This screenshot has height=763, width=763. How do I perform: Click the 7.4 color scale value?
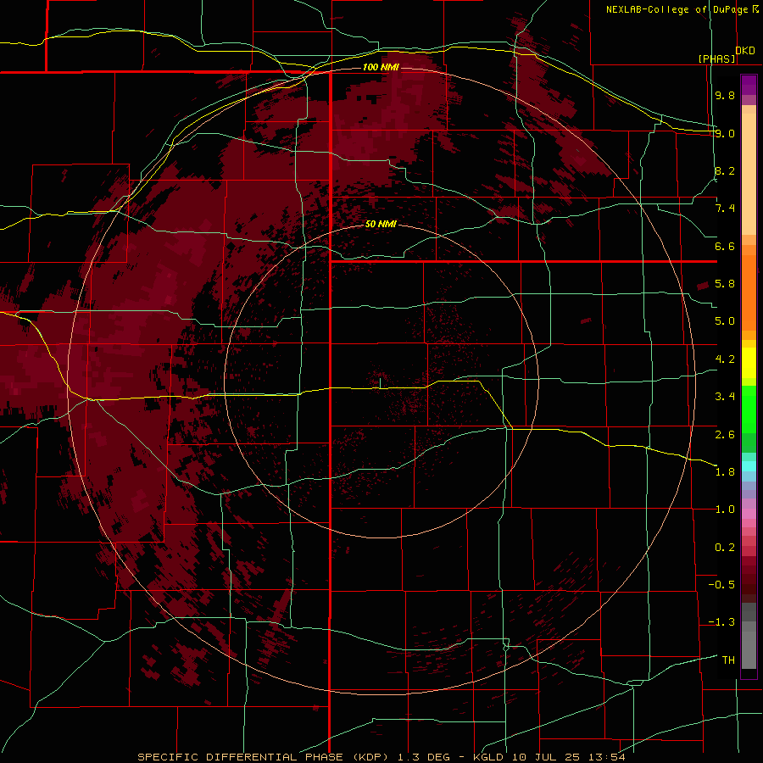[x=725, y=209]
